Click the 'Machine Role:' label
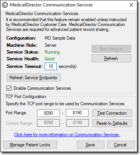 pos(22,45)
